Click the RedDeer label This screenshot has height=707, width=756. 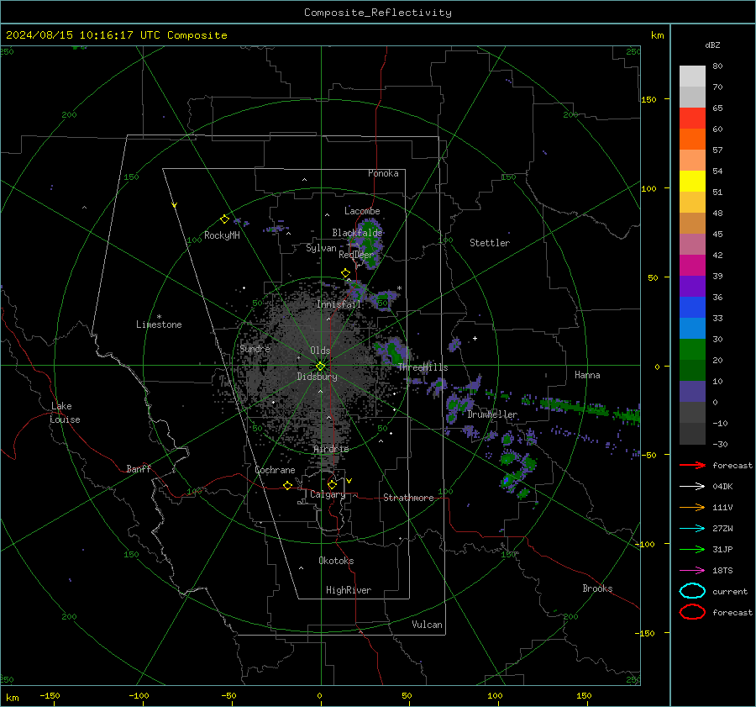[356, 255]
